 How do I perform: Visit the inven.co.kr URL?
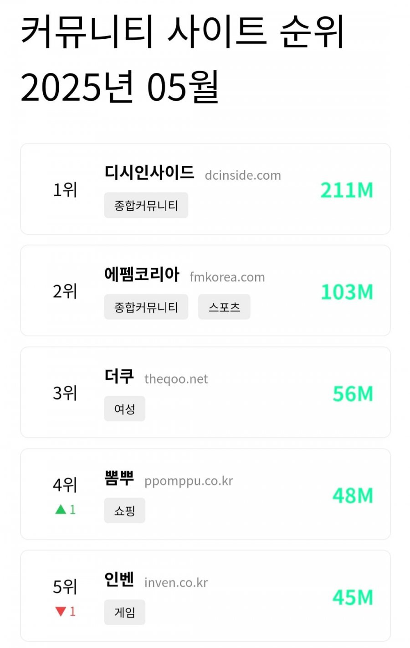tap(176, 582)
